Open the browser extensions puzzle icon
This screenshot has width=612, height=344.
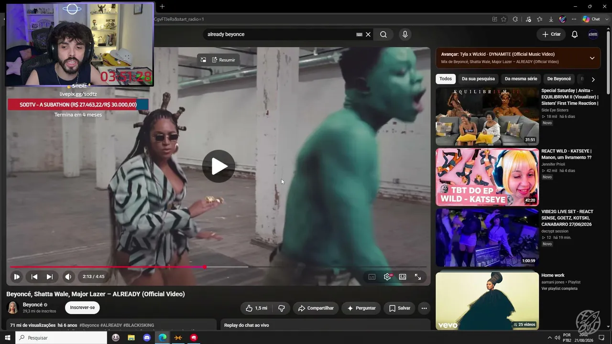click(x=515, y=19)
